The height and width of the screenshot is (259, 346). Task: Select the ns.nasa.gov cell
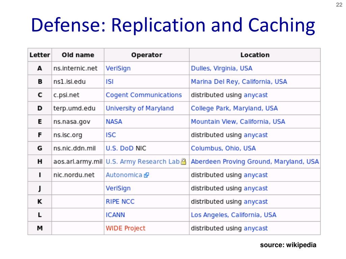click(78, 121)
